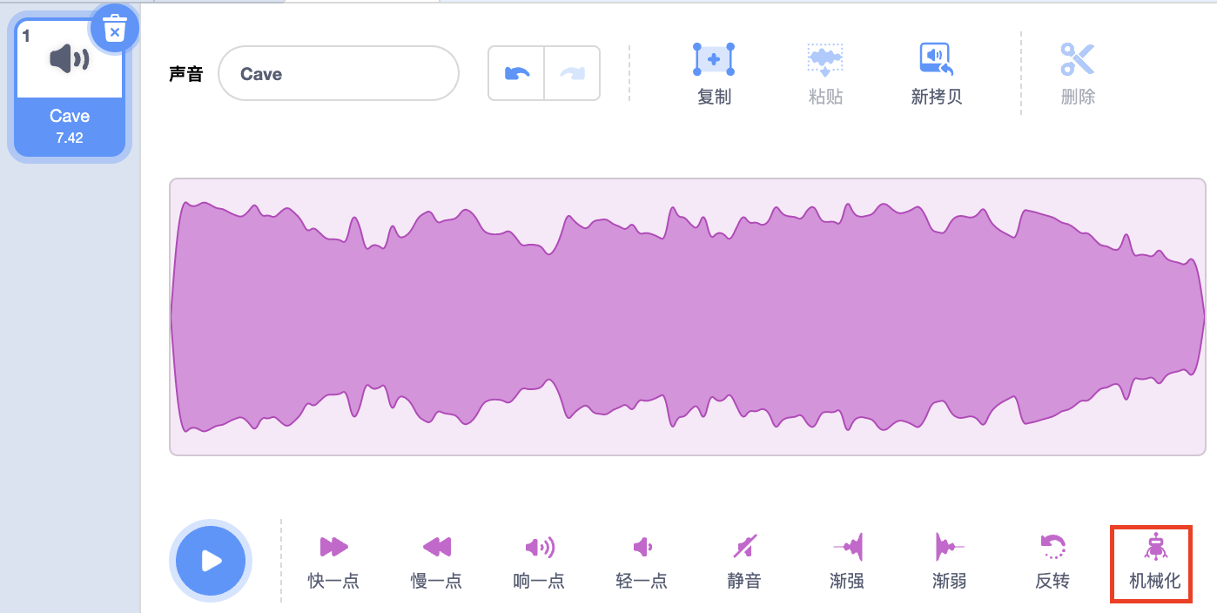Apply the Fade in (渐强) effect
The image size is (1217, 613).
point(847,548)
